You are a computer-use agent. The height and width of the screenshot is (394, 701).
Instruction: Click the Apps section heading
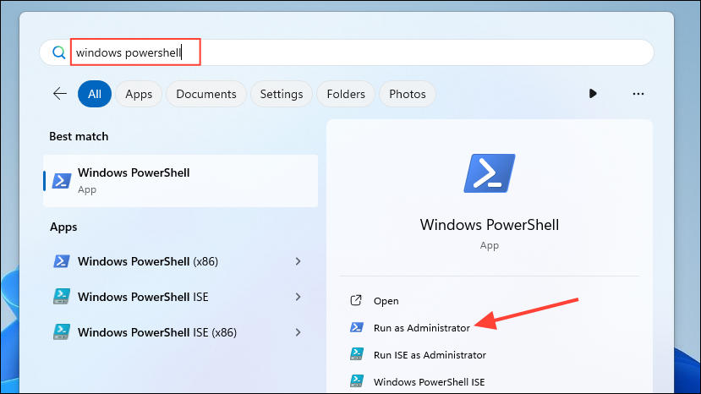63,227
